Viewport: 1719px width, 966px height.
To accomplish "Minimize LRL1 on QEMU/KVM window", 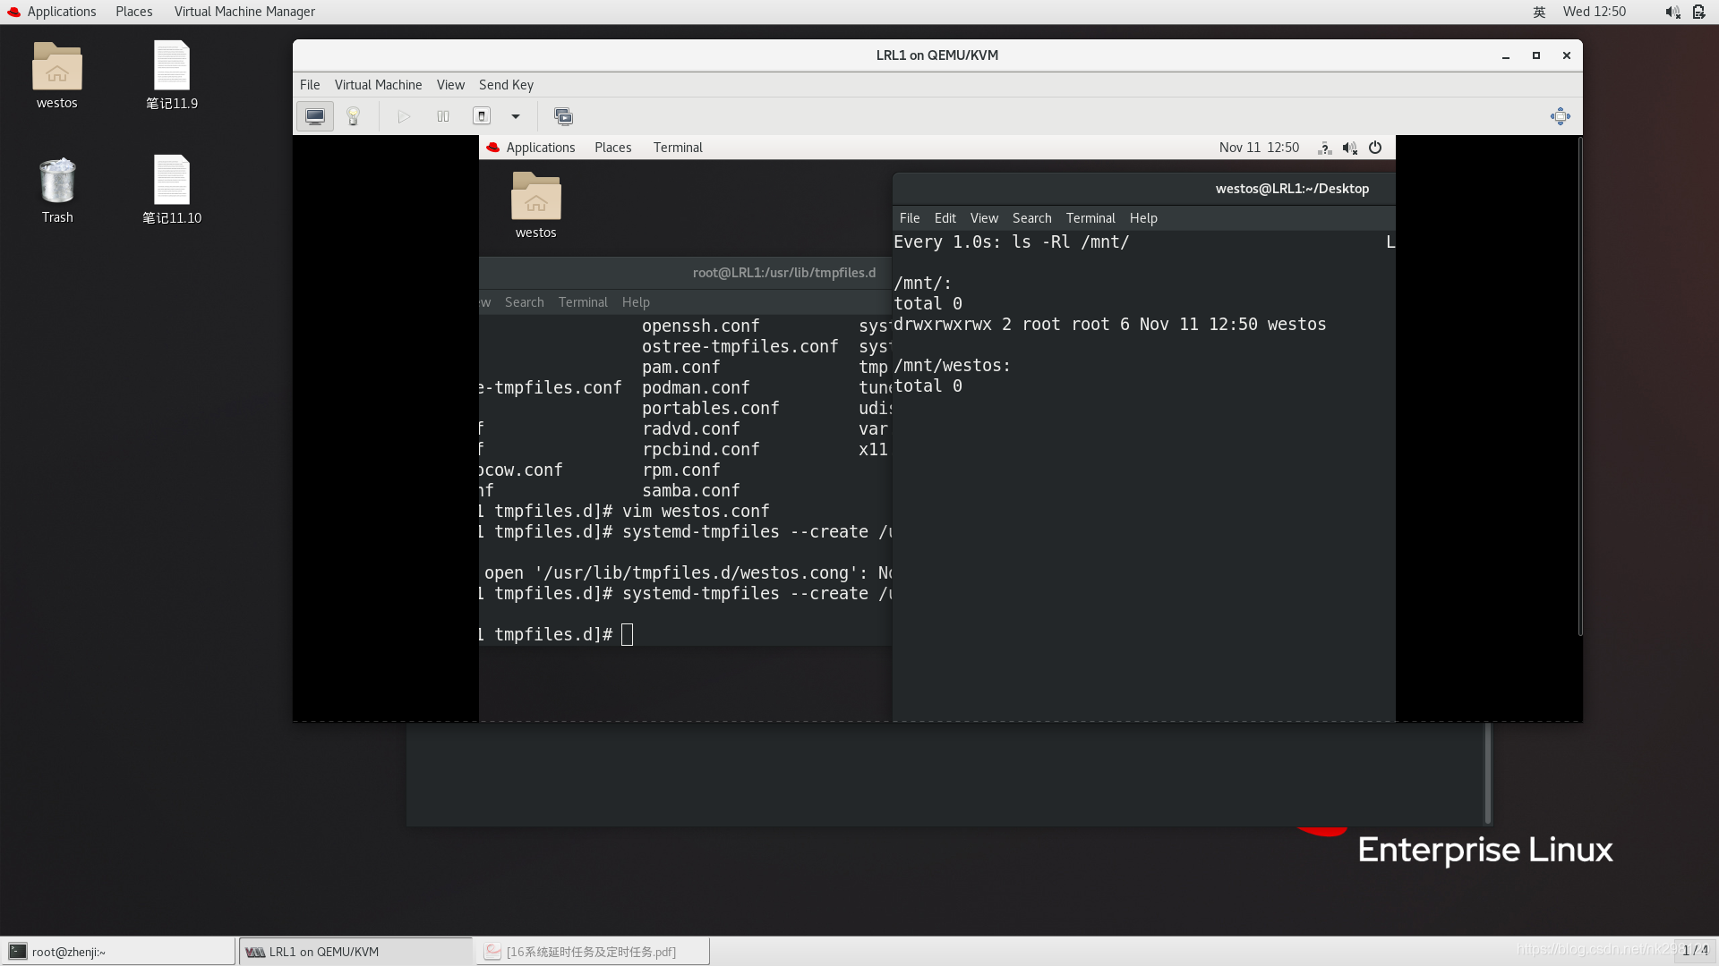I will [1506, 55].
